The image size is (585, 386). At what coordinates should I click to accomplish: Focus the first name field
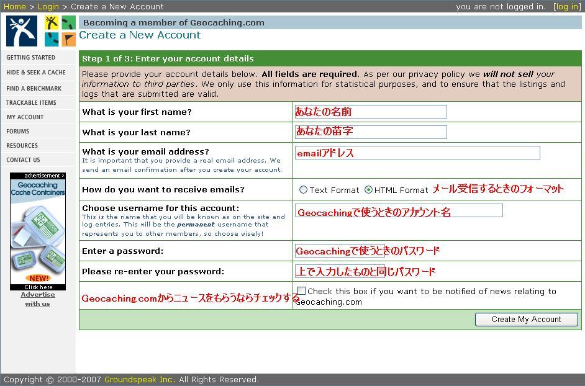371,112
